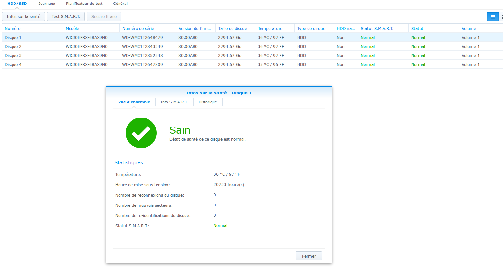
Task: Switch to the list view icon
Action: [492, 17]
